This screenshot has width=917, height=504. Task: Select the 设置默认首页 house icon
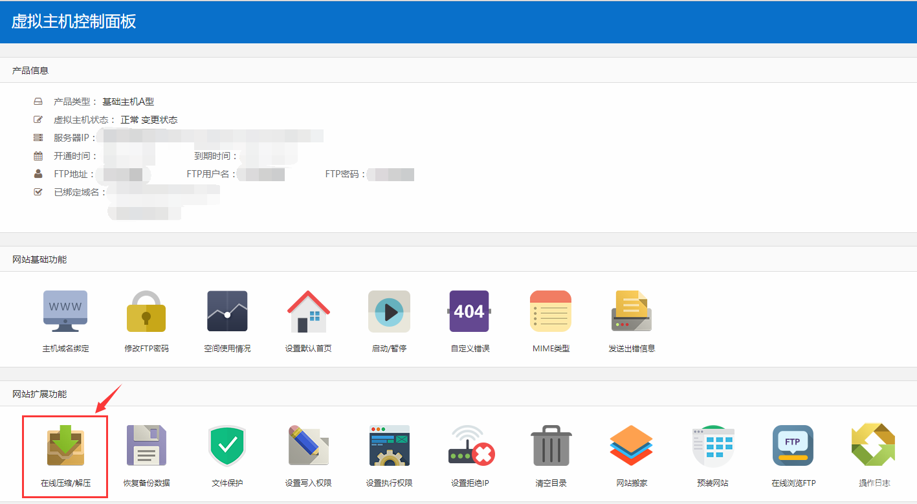coord(308,312)
